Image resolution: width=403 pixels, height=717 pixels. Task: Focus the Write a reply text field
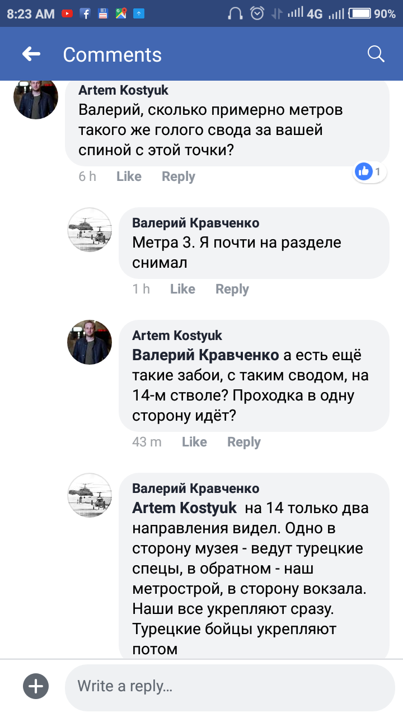pyautogui.click(x=229, y=686)
